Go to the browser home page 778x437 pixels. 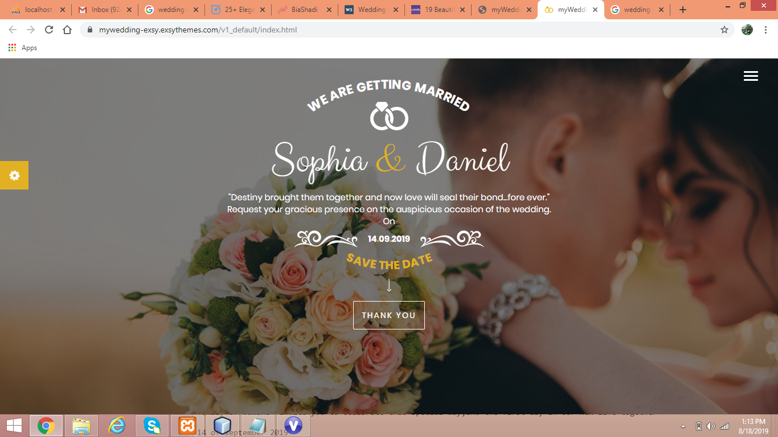pyautogui.click(x=67, y=30)
